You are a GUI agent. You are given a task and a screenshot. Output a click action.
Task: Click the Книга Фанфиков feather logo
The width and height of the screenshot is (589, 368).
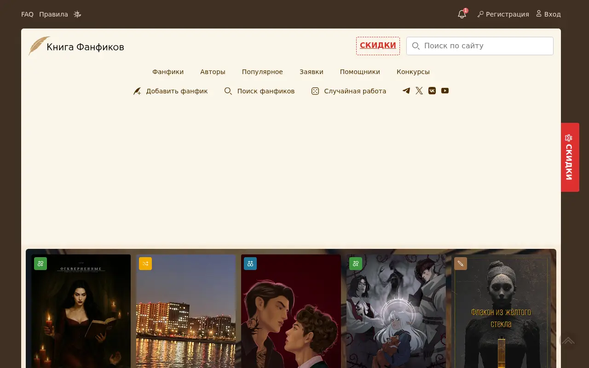click(39, 46)
